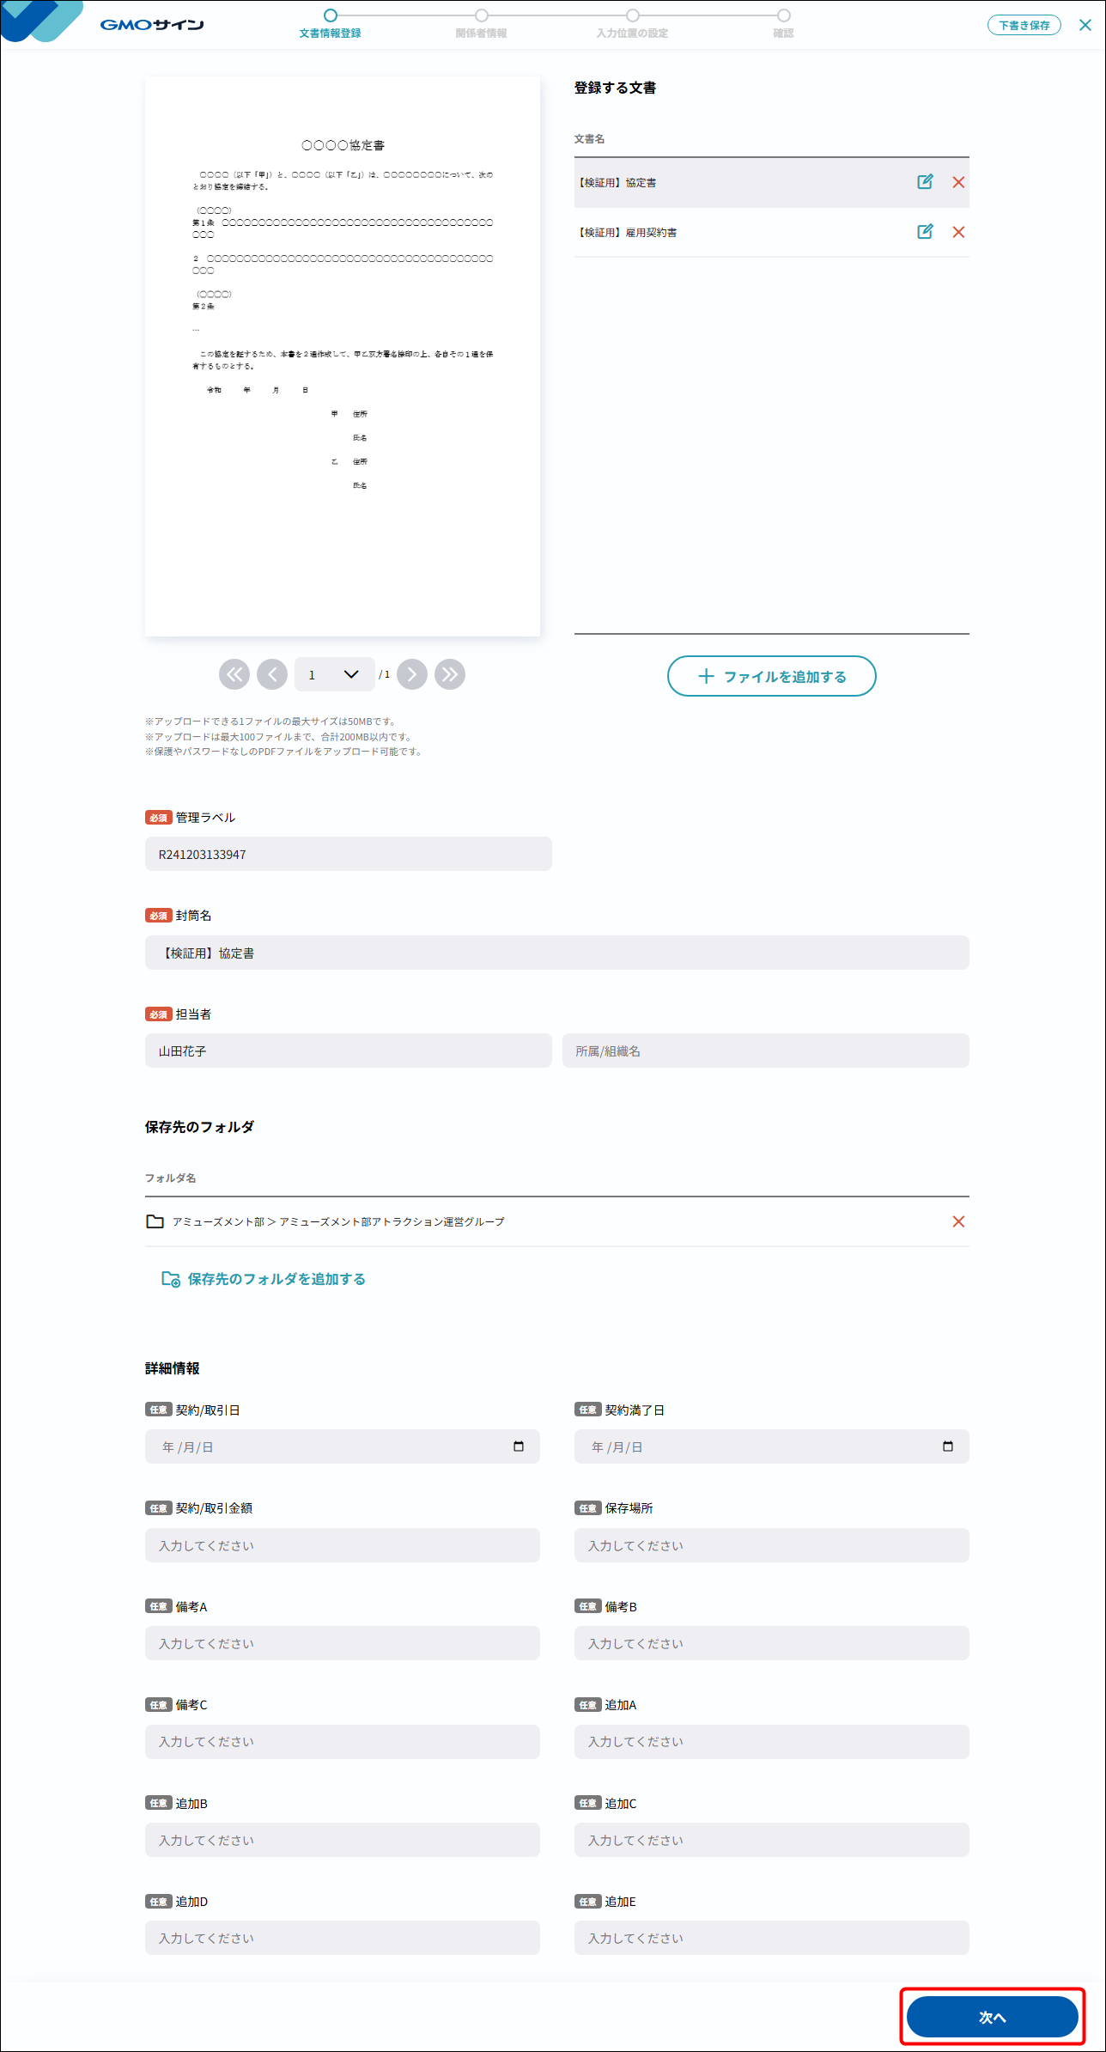
Task: Click edit icon for 【検証用】協定書
Action: (925, 182)
